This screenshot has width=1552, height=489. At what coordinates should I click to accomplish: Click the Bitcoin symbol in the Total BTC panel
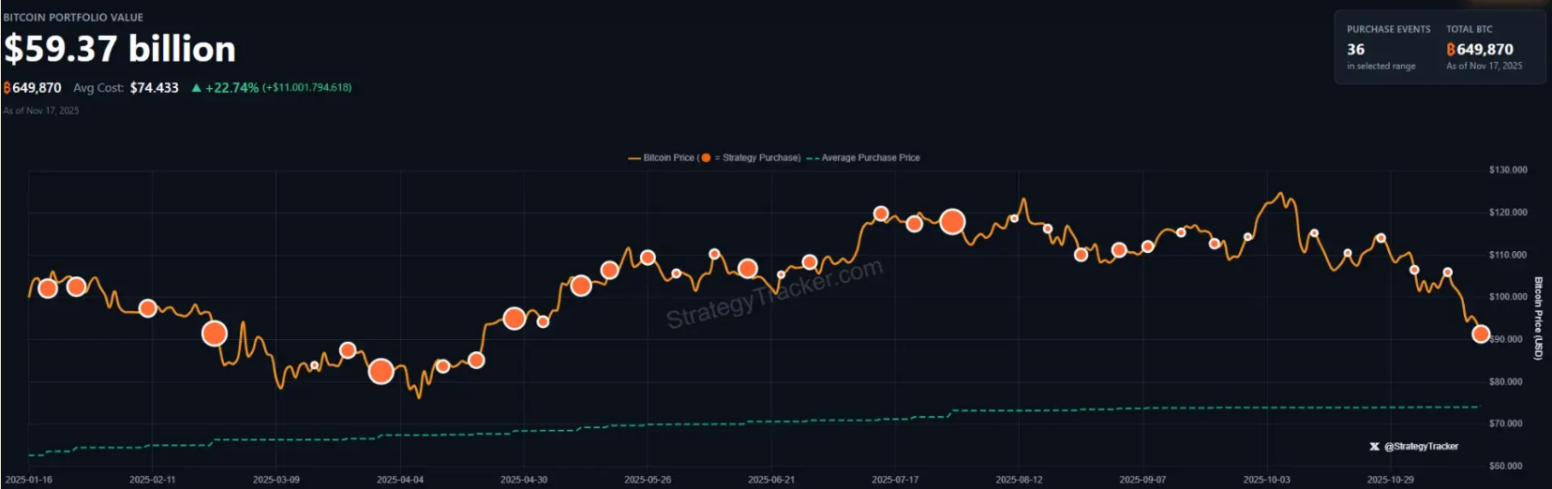(x=1451, y=50)
